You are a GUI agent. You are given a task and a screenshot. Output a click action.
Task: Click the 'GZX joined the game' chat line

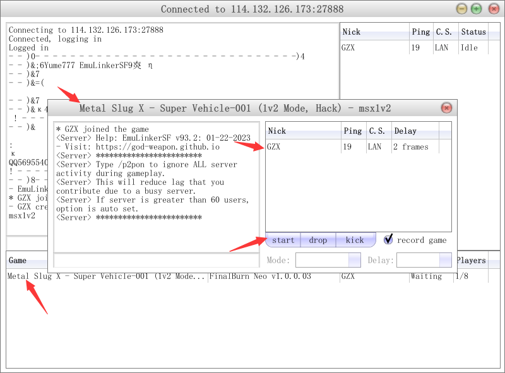[102, 129]
